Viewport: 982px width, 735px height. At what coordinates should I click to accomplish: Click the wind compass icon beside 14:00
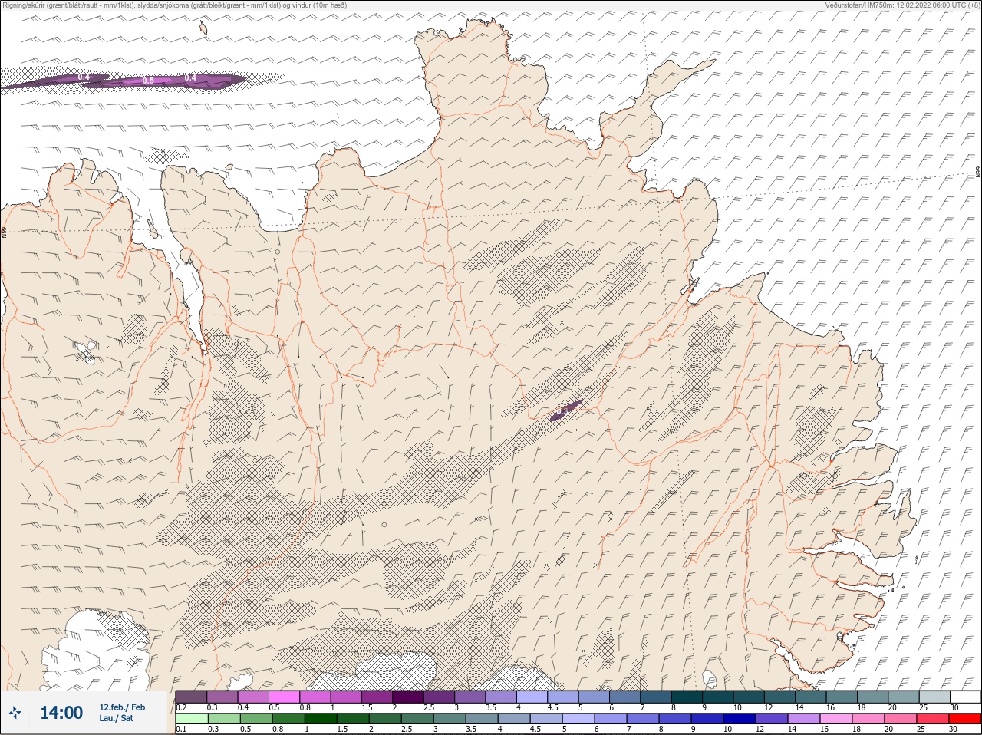[15, 713]
